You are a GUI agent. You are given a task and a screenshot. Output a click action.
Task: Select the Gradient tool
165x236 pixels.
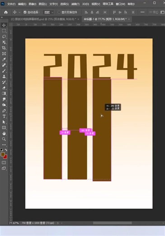4,93
